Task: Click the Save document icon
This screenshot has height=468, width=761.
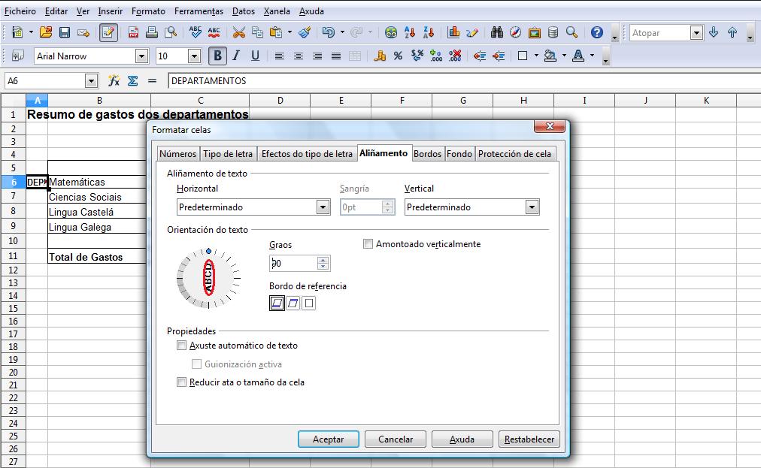Action: pyautogui.click(x=65, y=33)
